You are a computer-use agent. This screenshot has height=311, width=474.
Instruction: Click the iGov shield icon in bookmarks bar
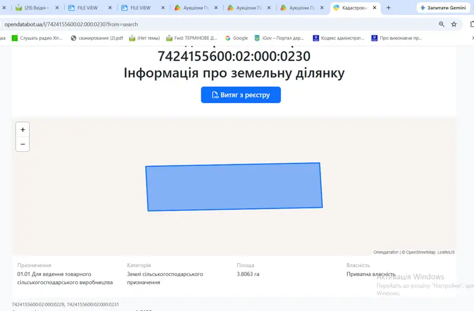click(x=257, y=38)
